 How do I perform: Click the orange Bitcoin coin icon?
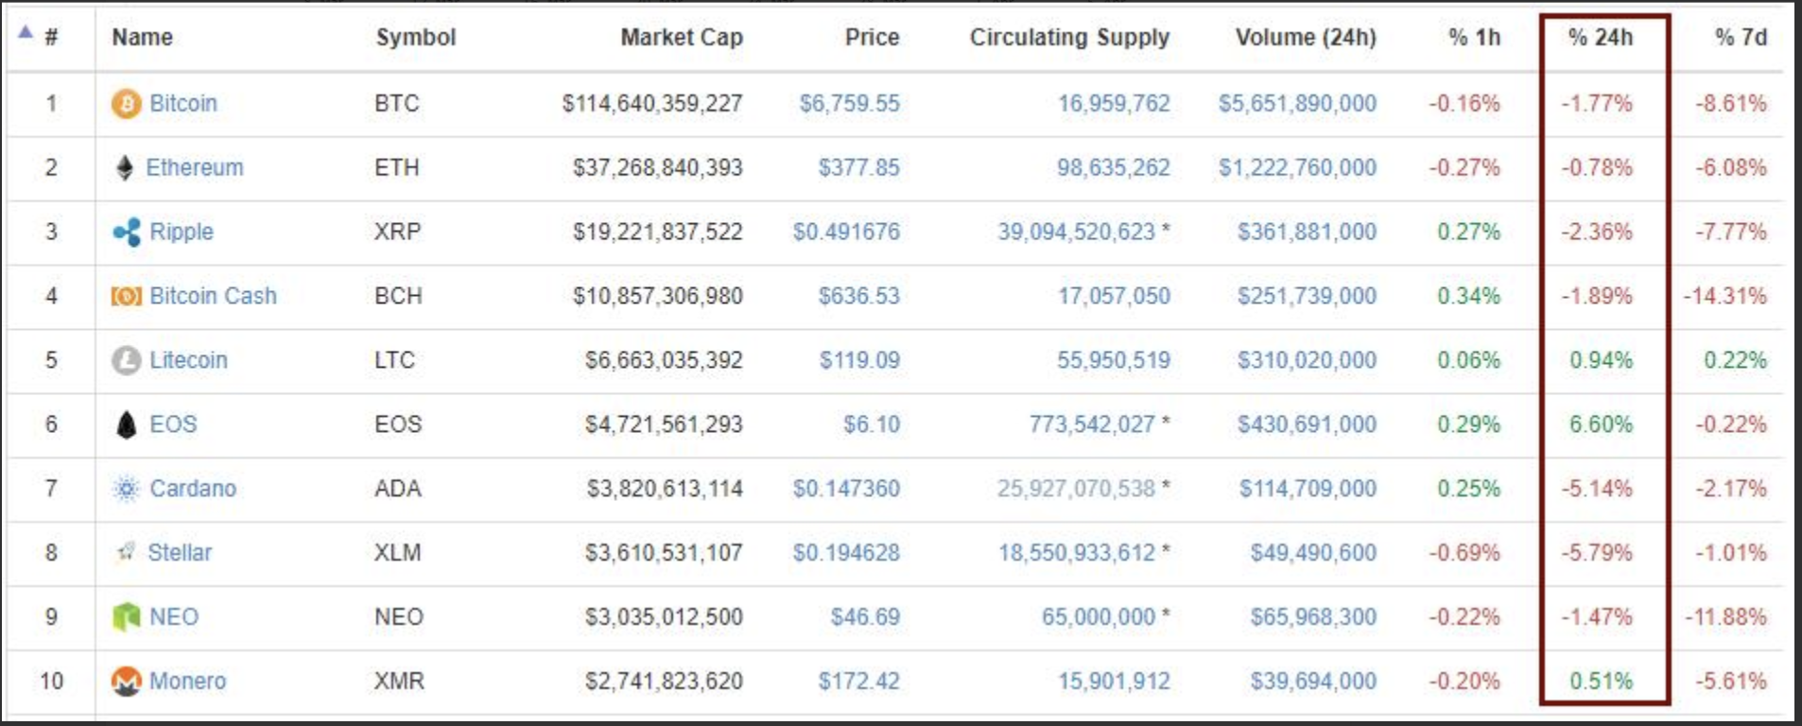coord(126,103)
